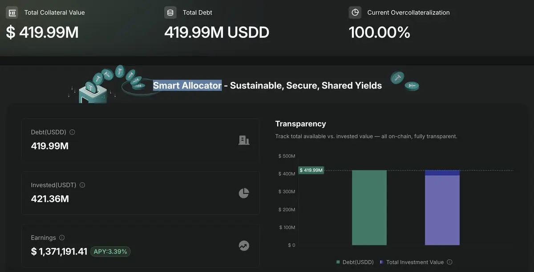Click the Current Overcollateralization pie icon

[x=355, y=12]
